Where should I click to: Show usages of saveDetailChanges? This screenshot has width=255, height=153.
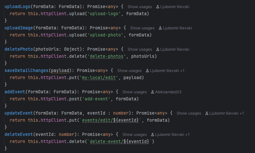click(129, 71)
